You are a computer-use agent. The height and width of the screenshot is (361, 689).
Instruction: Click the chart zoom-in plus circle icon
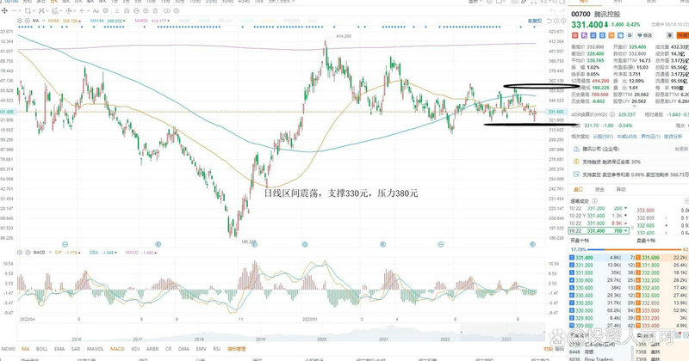point(563,21)
